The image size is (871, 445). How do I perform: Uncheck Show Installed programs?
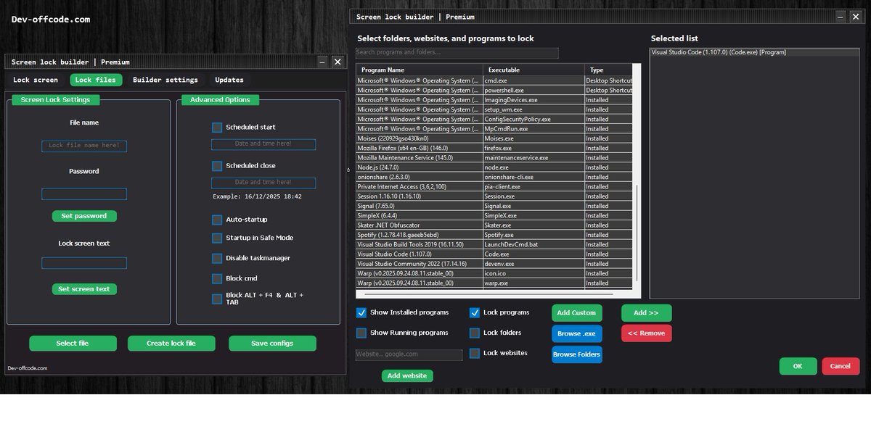coord(361,312)
